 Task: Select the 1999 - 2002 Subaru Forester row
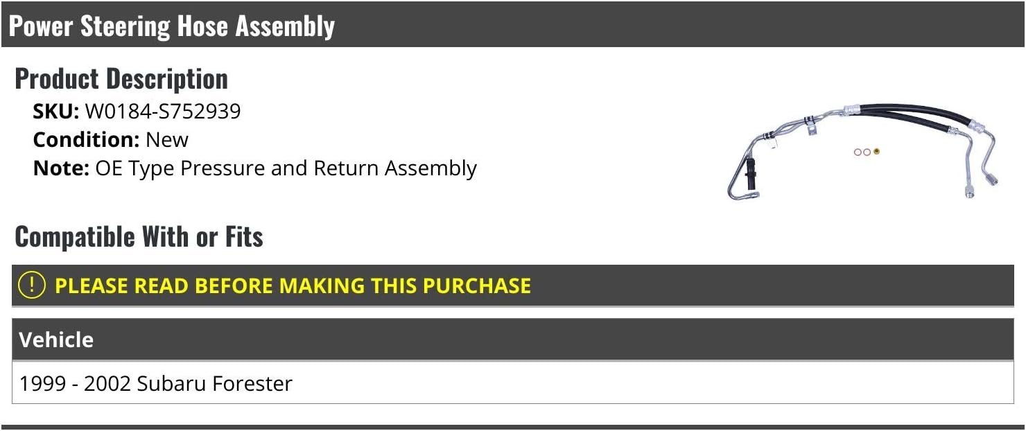point(156,383)
